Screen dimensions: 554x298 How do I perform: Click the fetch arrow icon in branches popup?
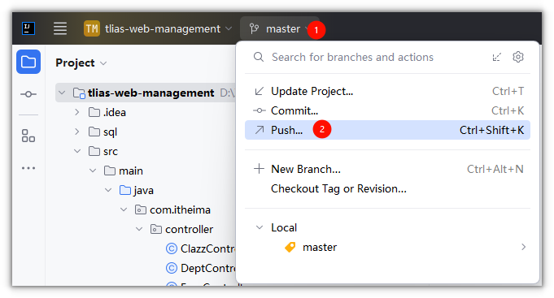click(497, 57)
